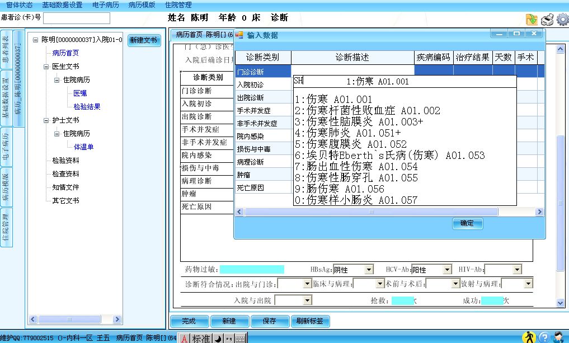Click the red A input method icon
Image resolution: width=569 pixels, height=343 pixels.
(x=184, y=337)
